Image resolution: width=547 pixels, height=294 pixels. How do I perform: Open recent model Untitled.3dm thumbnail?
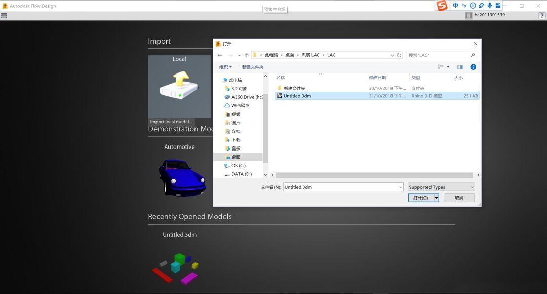[x=175, y=268]
